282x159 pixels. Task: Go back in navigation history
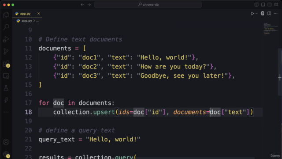(x=82, y=5)
